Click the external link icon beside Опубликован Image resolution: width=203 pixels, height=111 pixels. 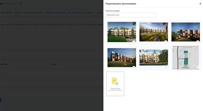(20, 4)
